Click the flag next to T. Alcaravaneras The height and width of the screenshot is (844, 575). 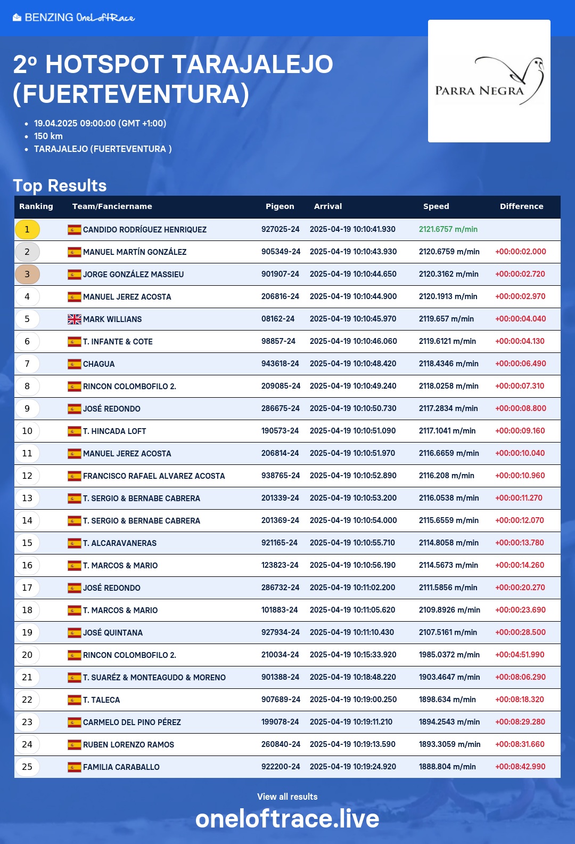75,543
